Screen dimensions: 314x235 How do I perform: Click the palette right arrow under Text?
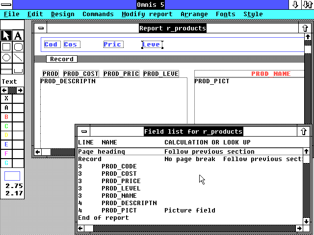[x=20, y=90]
